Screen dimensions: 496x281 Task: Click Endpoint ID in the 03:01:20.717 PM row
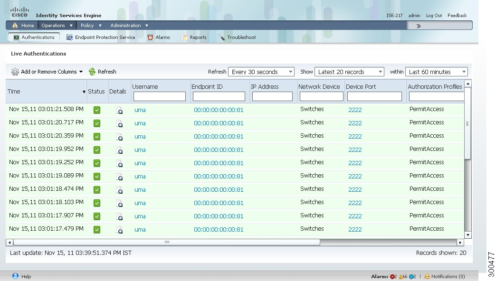point(219,123)
